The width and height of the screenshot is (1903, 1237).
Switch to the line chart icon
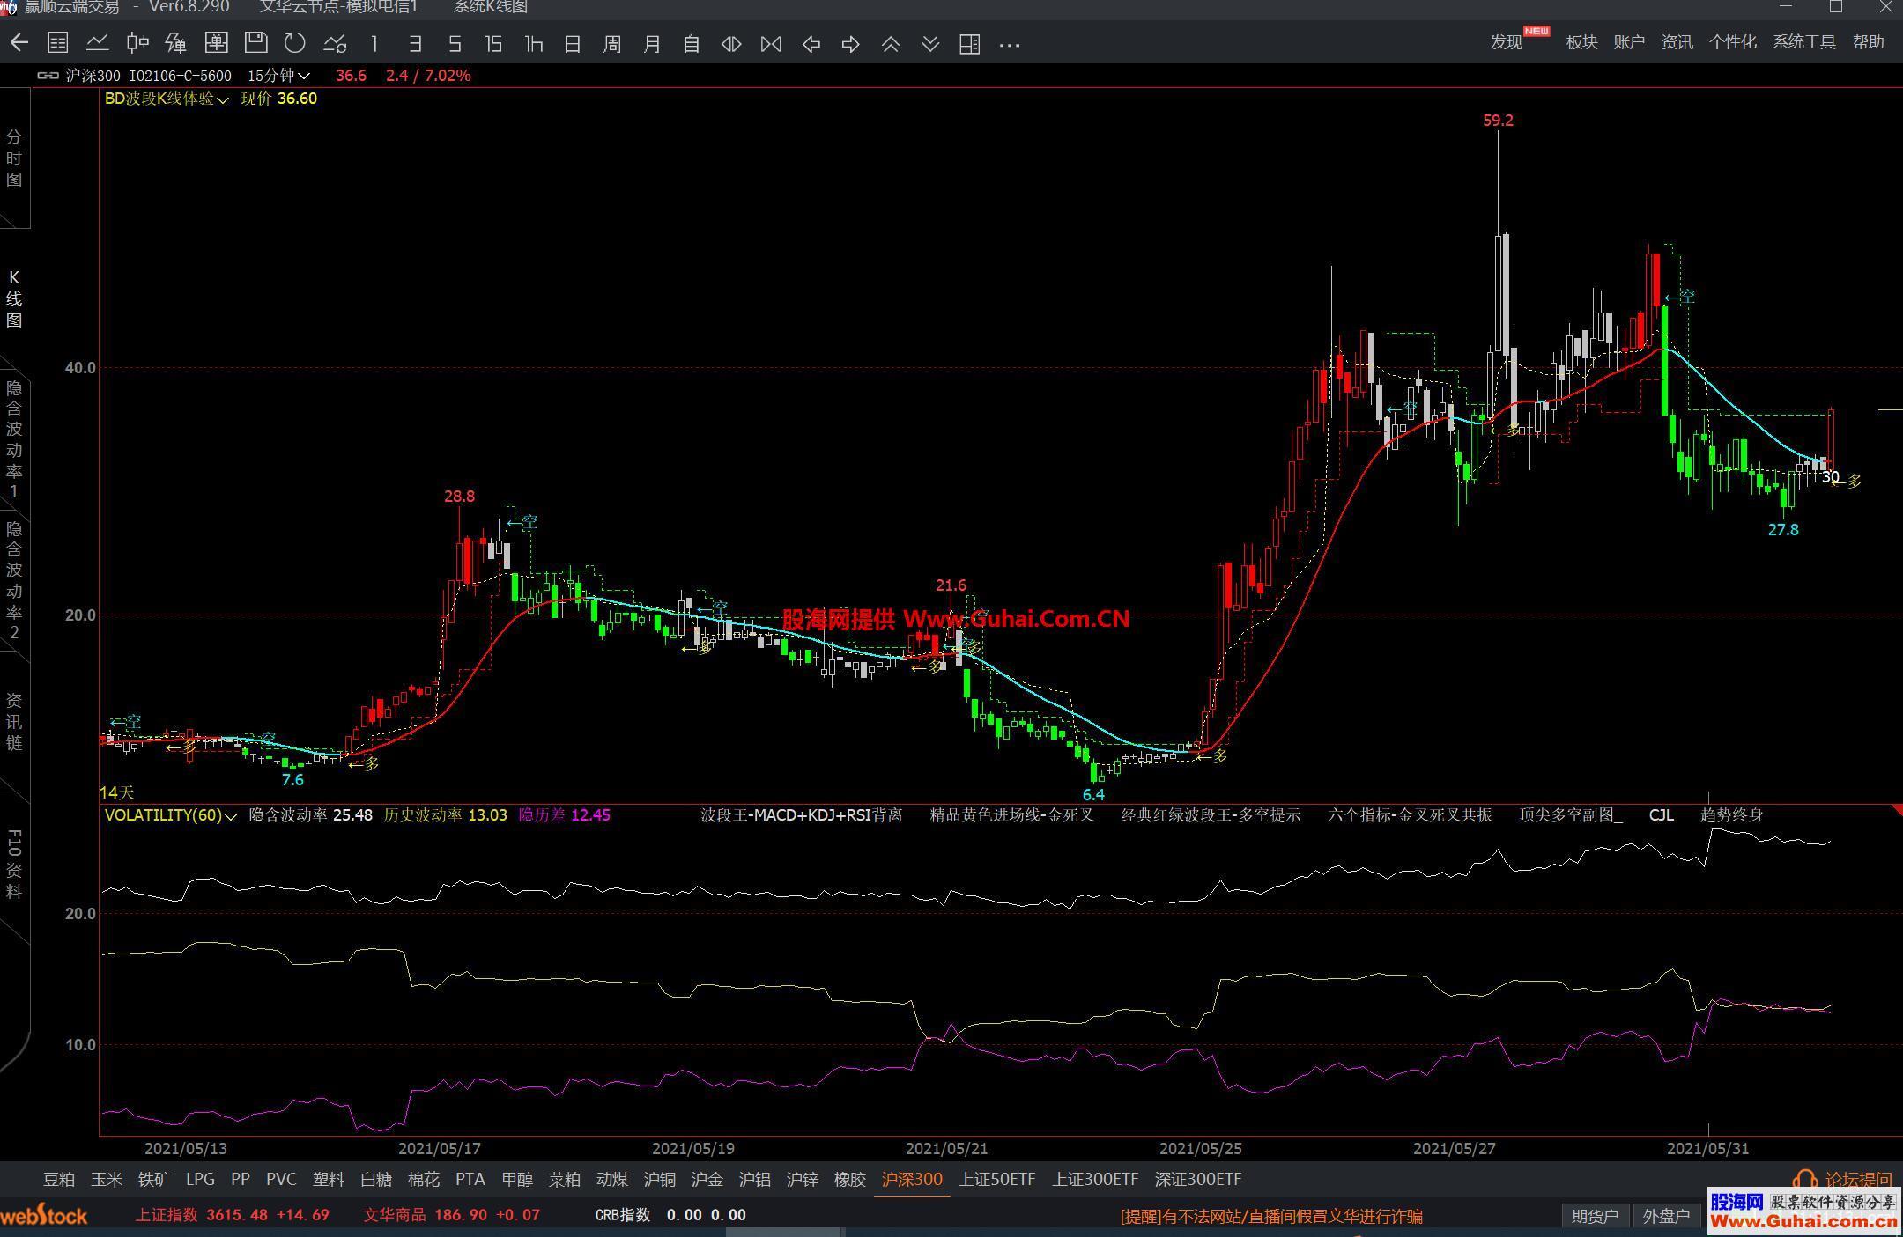pyautogui.click(x=98, y=43)
